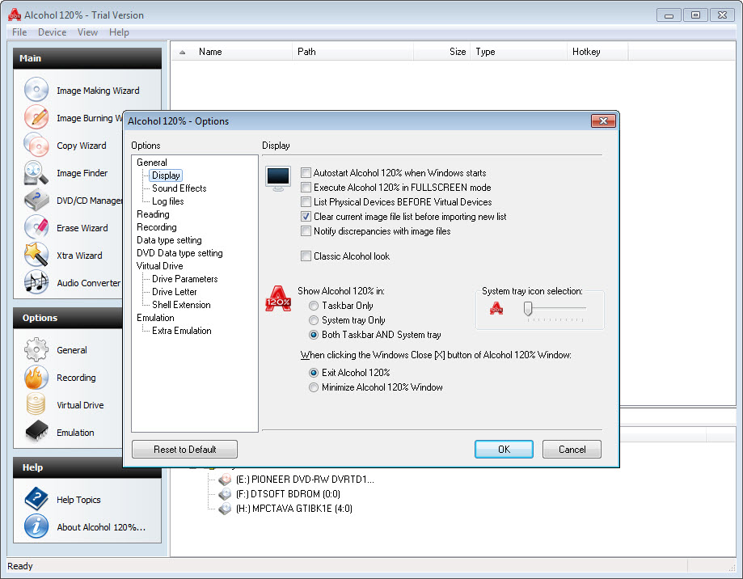The image size is (743, 579).
Task: Confirm options with the OK button
Action: tap(504, 449)
